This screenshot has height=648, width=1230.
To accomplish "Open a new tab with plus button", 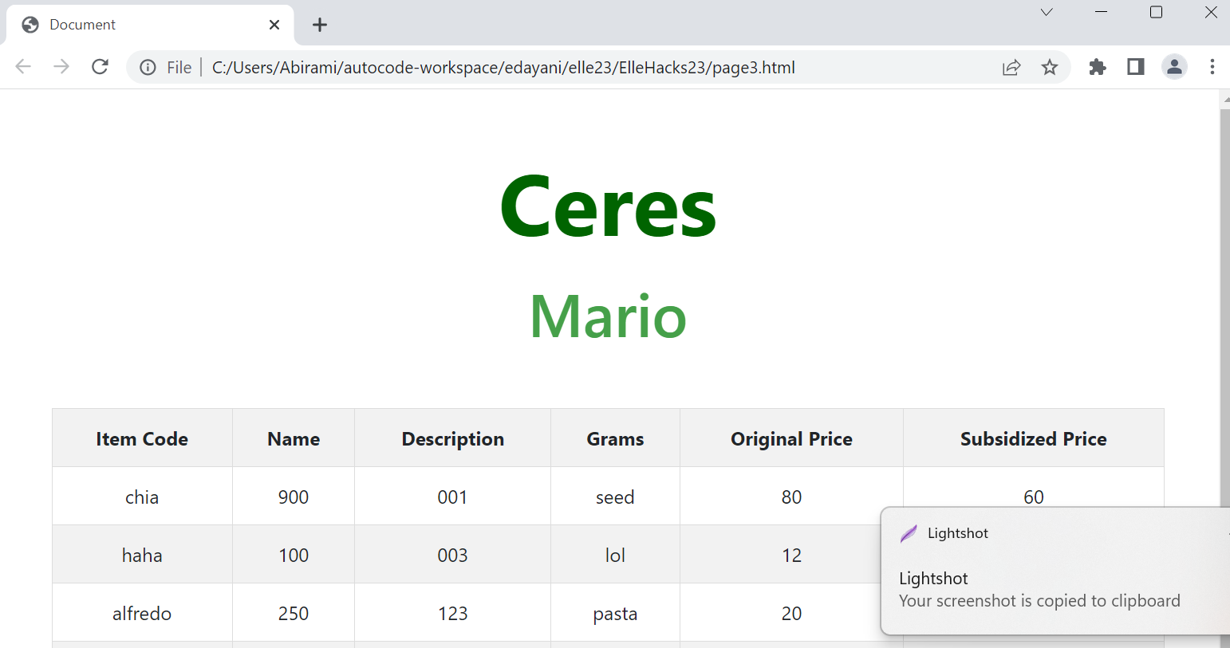I will [320, 25].
